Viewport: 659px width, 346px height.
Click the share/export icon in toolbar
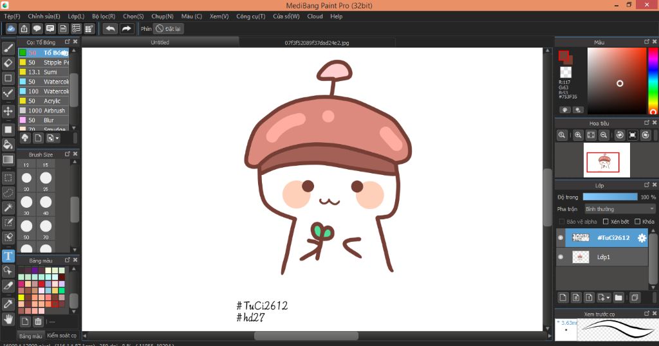click(24, 28)
